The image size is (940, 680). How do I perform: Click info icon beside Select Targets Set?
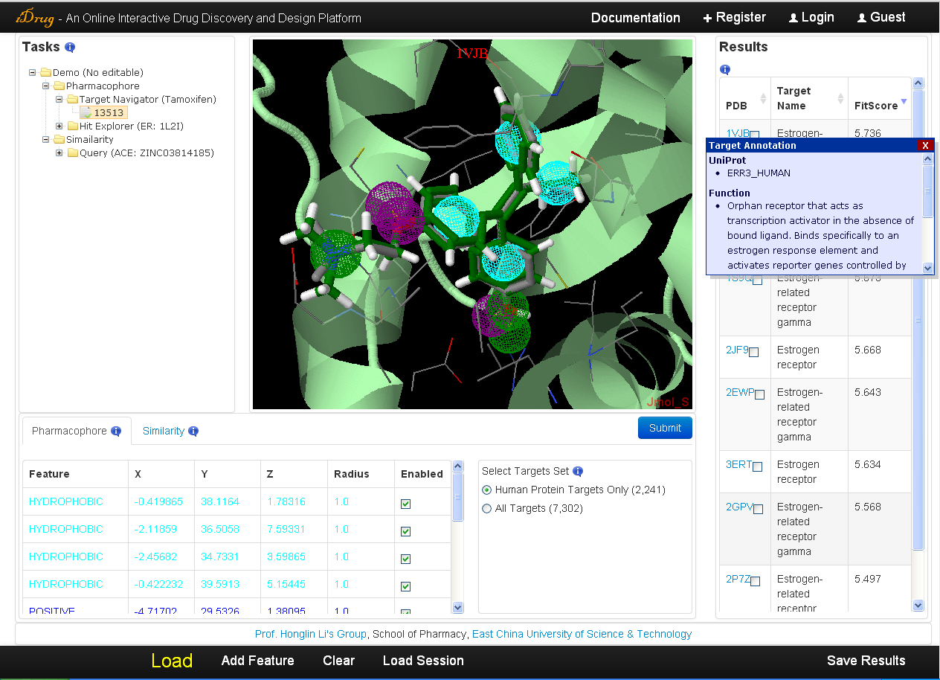point(578,471)
